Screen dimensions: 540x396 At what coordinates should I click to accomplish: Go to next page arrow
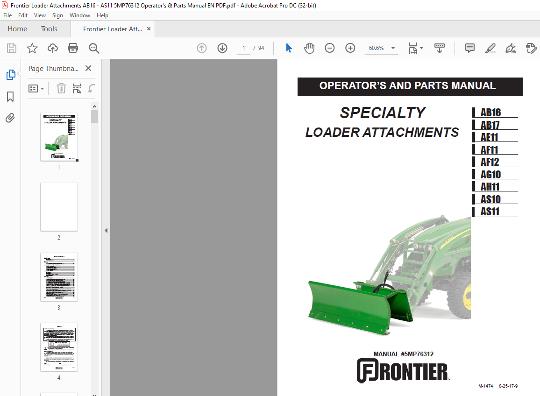[222, 48]
